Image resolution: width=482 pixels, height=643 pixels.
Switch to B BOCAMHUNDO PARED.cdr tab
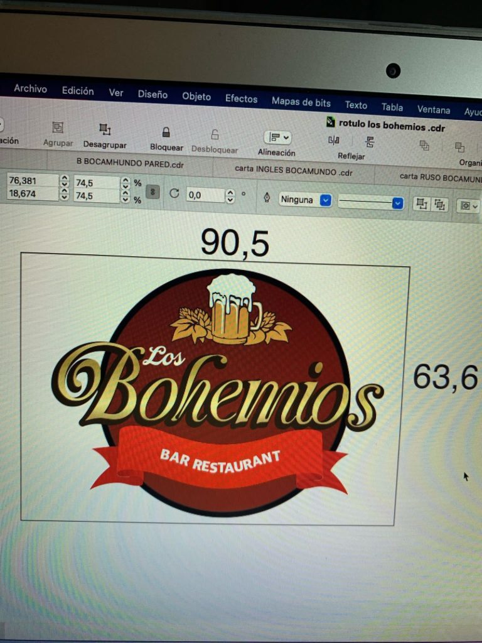pos(129,161)
